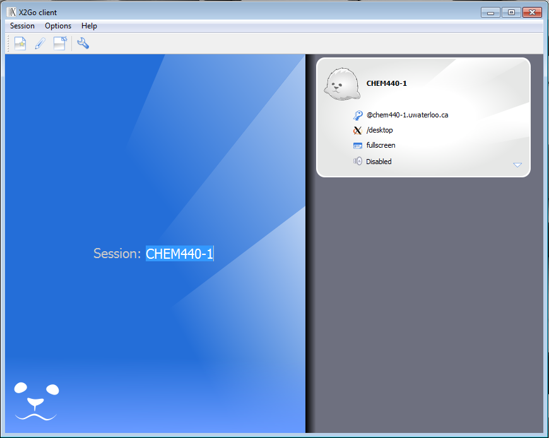Click the speaker icon next to Disabled
This screenshot has height=438, width=549.
tap(358, 162)
